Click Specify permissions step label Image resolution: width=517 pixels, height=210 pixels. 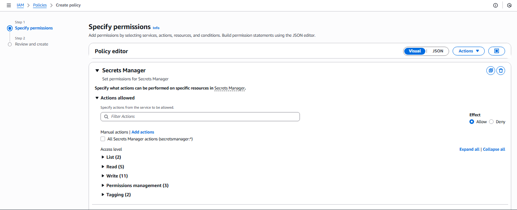coord(34,28)
